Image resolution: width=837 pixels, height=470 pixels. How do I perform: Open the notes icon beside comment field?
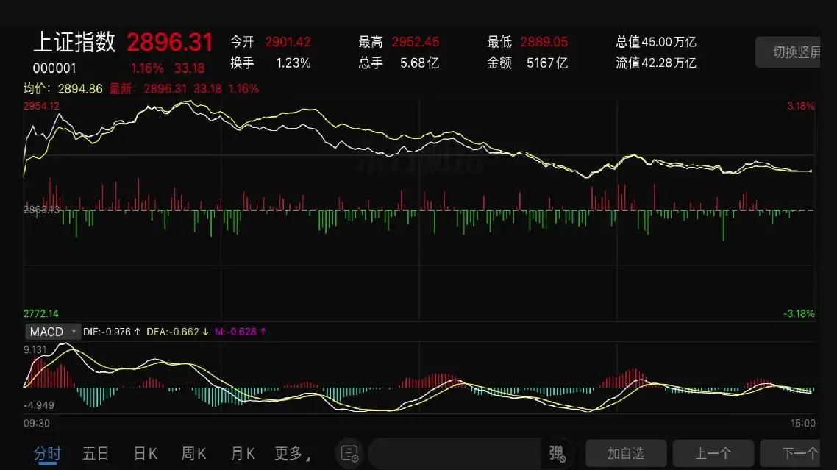(349, 454)
